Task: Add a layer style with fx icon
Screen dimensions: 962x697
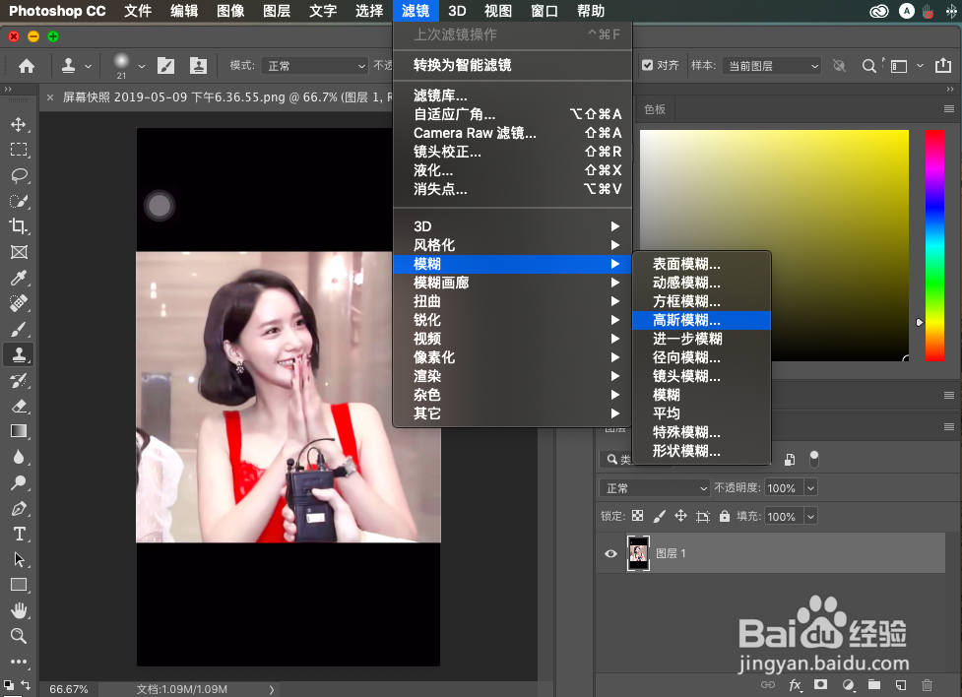Action: click(796, 685)
